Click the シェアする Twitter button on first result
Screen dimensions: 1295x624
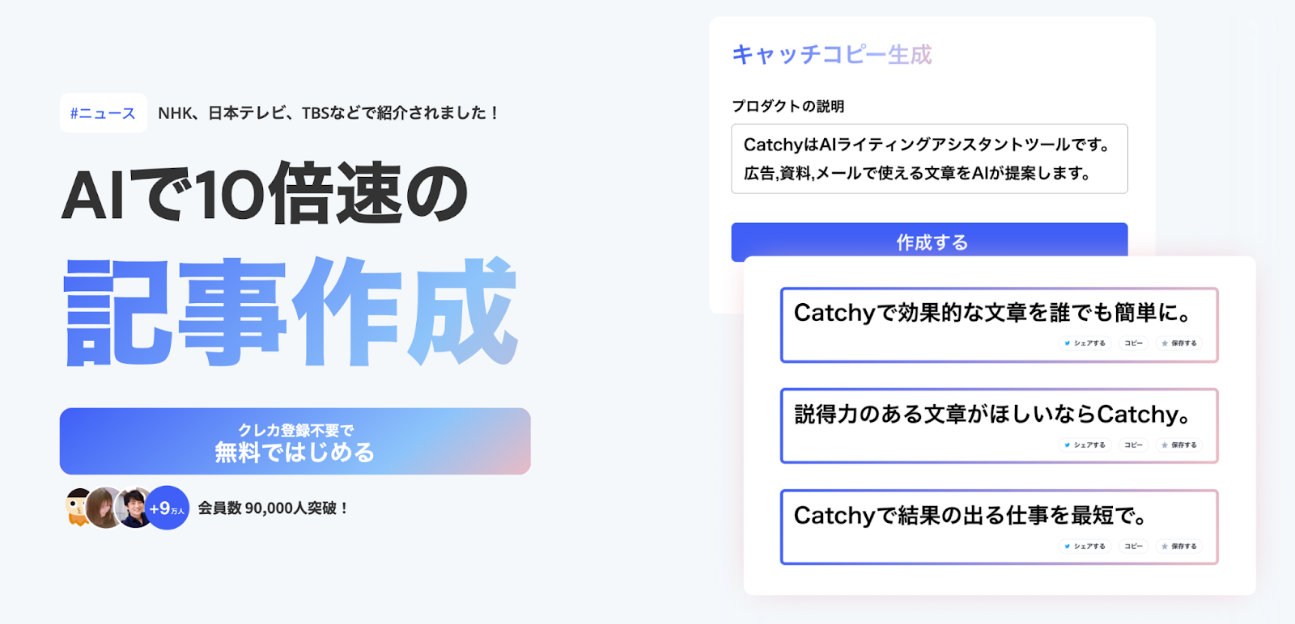click(x=1085, y=344)
